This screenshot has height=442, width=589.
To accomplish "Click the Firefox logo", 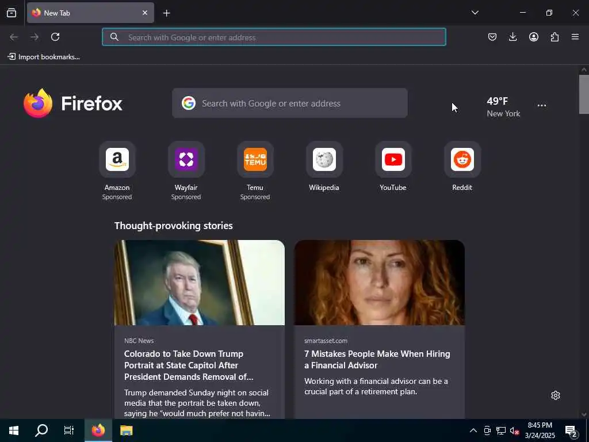I will click(73, 104).
